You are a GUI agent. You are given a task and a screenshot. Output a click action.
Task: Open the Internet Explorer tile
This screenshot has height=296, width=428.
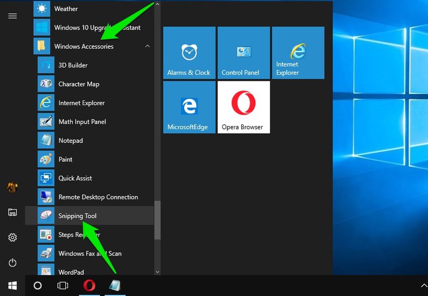point(298,52)
